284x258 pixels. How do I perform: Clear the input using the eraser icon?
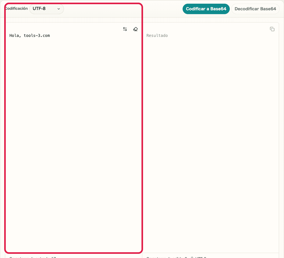tap(135, 29)
